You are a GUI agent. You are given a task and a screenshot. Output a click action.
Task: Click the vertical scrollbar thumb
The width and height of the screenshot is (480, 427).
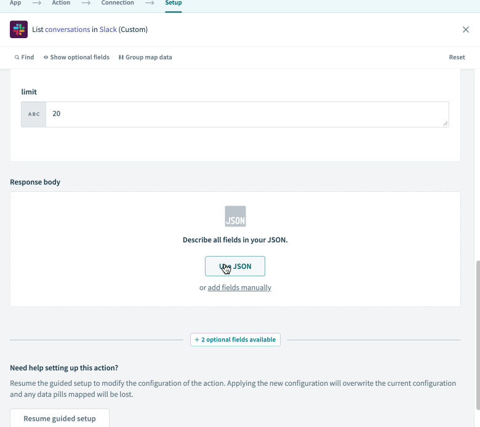pyautogui.click(x=478, y=335)
